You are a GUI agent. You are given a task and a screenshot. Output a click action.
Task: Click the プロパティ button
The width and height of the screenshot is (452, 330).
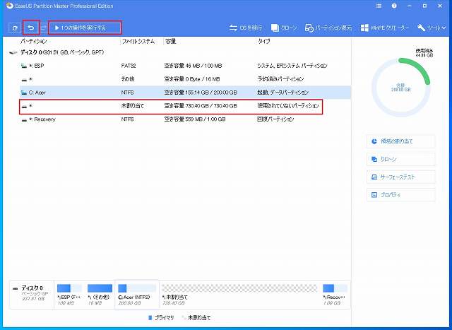pos(400,195)
